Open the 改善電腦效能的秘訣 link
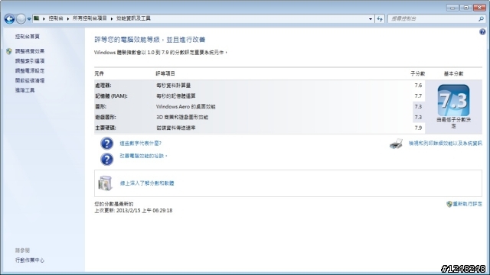The width and height of the screenshot is (490, 275). pos(143,156)
